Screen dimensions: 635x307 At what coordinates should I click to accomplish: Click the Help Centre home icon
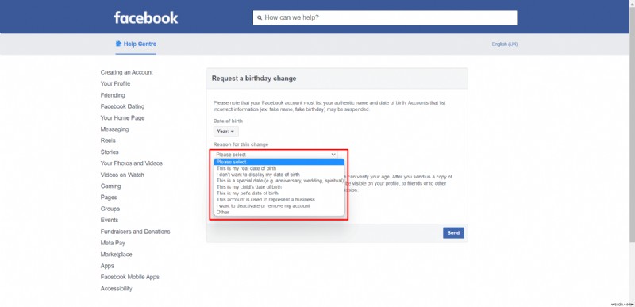pos(118,44)
